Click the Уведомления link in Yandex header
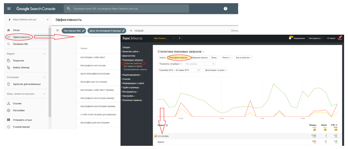This screenshot has height=149, width=348. click(x=300, y=38)
